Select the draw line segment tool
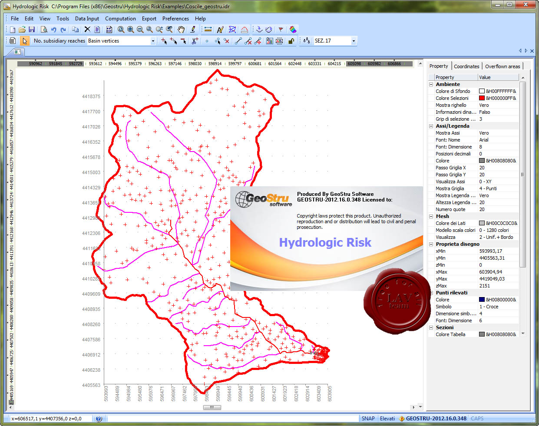Image resolution: width=539 pixels, height=426 pixels. tap(238, 41)
